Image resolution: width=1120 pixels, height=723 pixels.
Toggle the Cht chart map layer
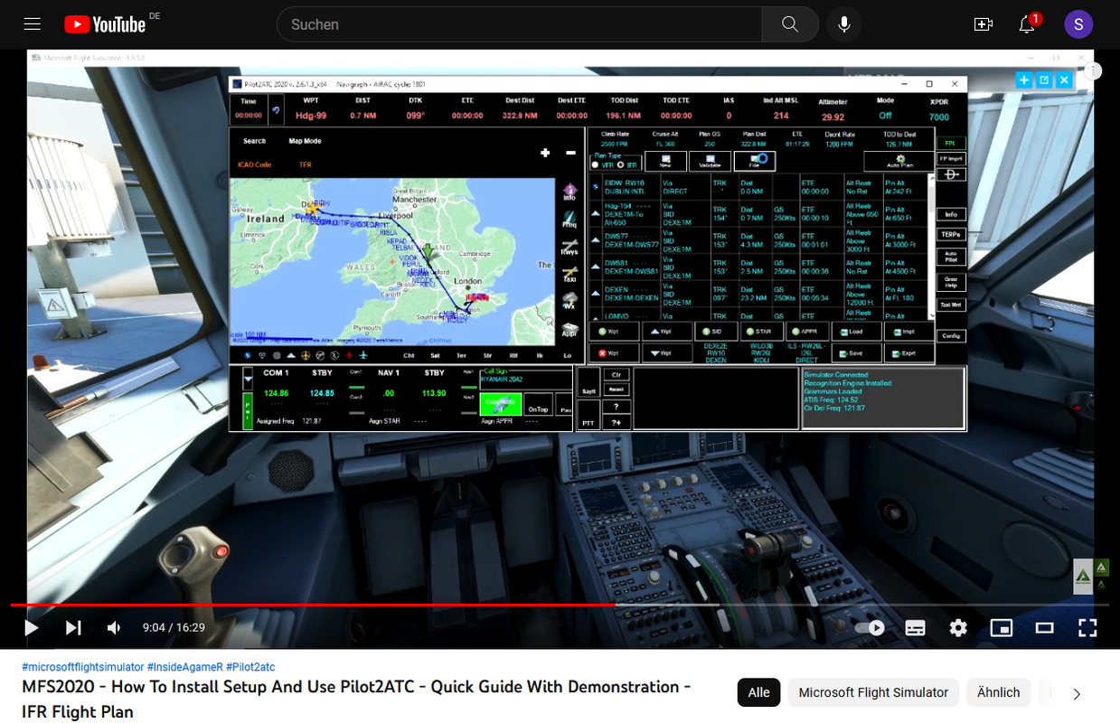pos(409,355)
